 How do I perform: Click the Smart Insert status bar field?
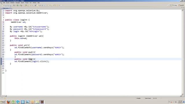pos(148,98)
